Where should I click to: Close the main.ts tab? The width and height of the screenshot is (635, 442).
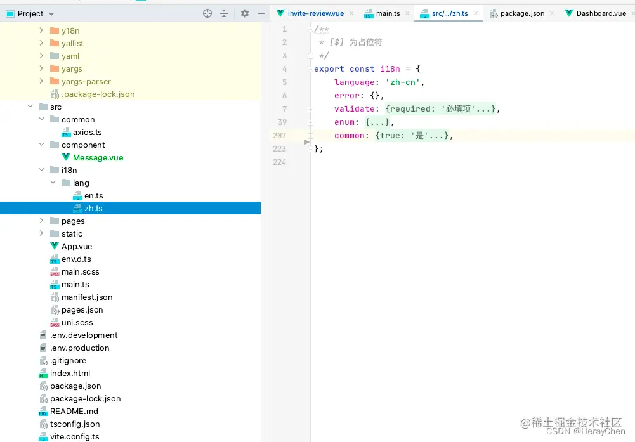(x=407, y=13)
